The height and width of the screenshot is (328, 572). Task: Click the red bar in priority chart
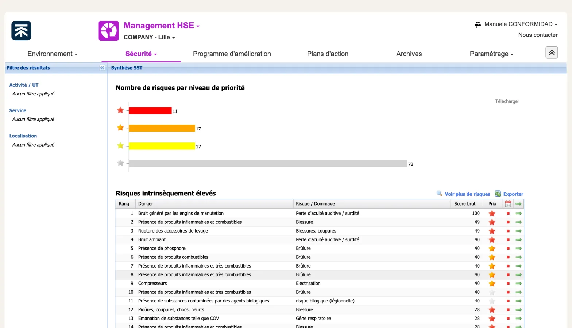point(150,111)
